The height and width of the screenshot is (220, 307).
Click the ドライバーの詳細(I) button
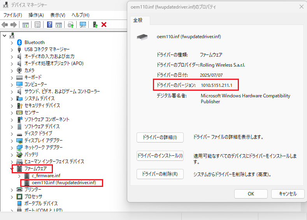coord(160,137)
